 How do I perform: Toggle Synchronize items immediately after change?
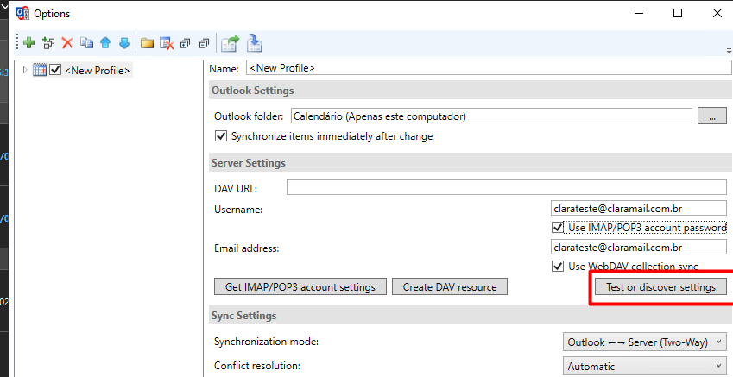click(x=220, y=136)
